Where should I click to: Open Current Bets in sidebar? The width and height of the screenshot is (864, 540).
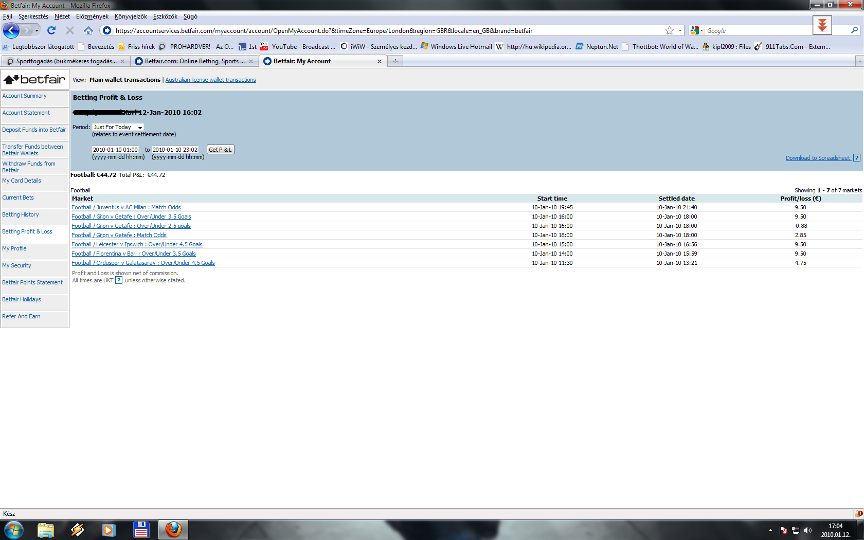[18, 197]
